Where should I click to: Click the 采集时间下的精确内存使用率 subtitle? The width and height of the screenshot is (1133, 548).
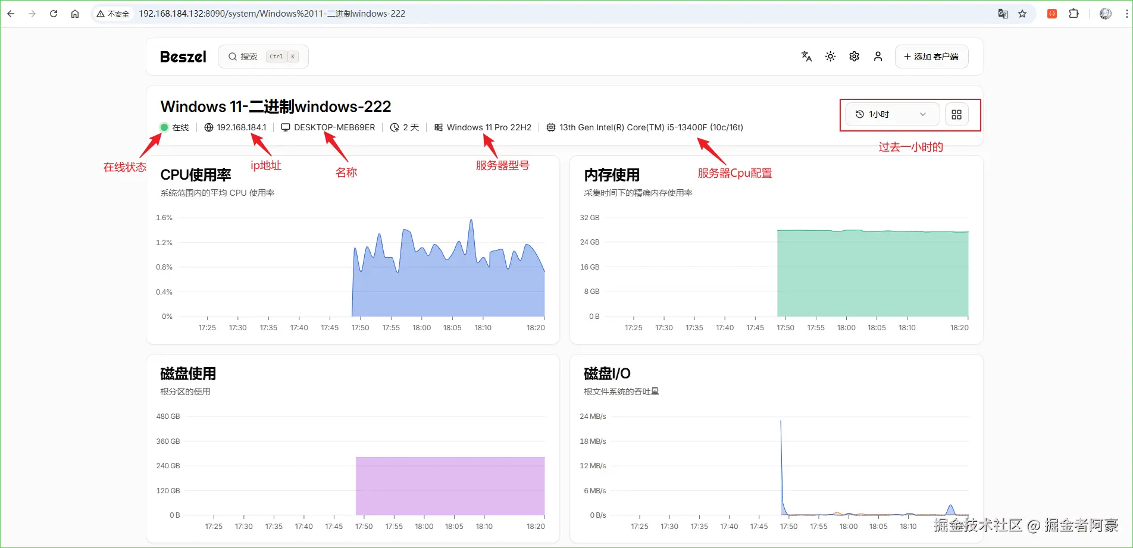[638, 193]
